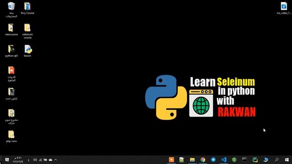This screenshot has height=164, width=292.
Task: Open the network signal tray icon
Action: (40, 160)
